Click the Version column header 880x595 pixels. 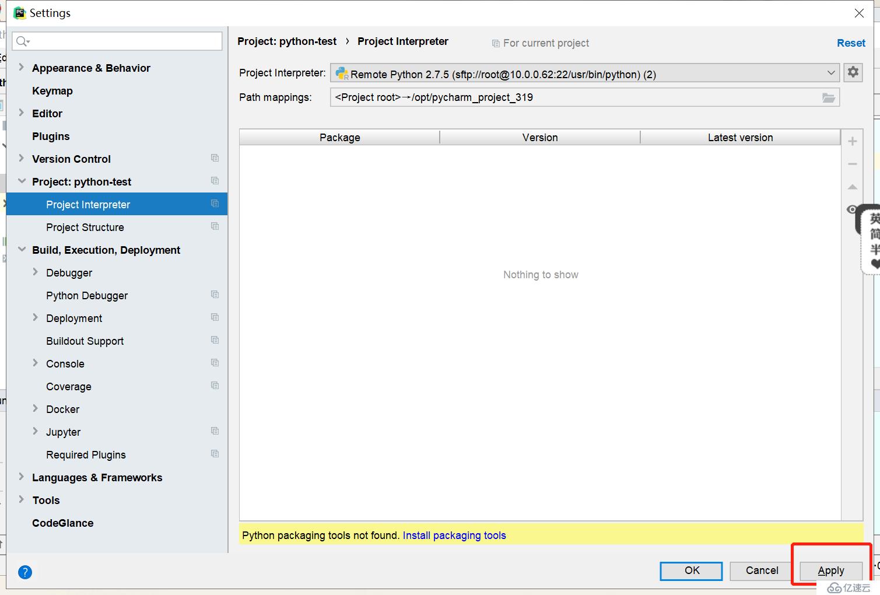pyautogui.click(x=540, y=137)
